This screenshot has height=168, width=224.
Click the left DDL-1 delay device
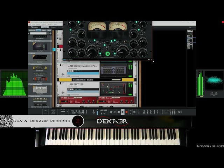(78, 100)
